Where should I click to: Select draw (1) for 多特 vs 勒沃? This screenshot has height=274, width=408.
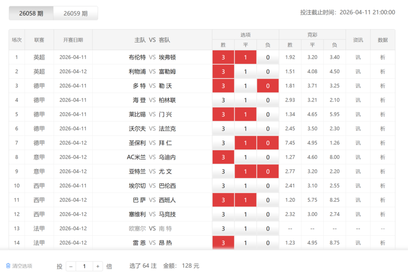coord(245,86)
